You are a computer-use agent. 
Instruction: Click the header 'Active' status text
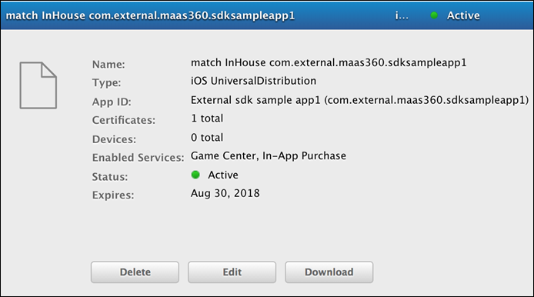tap(463, 15)
